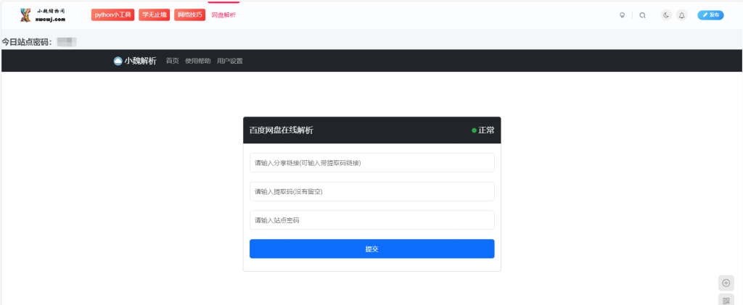The image size is (743, 305).
Task: Focus the 提取码 extraction code field
Action: (371, 191)
